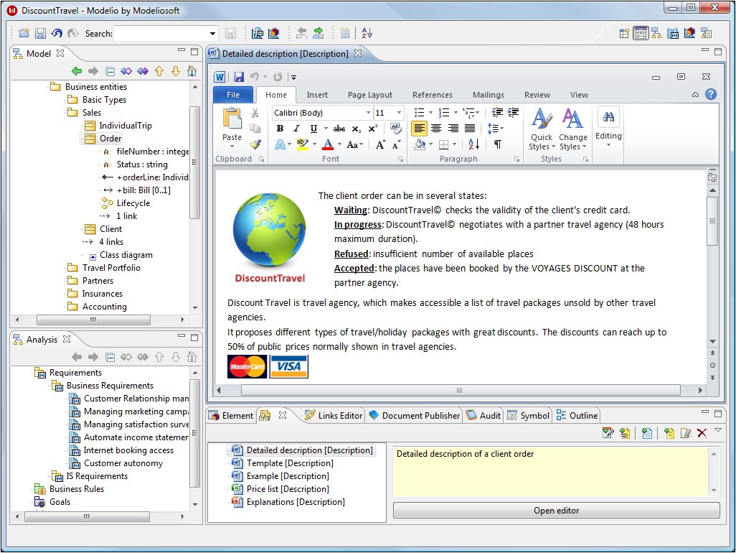Open bullets list dropdown arrow
Screen dimensions: 736x553
(x=430, y=113)
